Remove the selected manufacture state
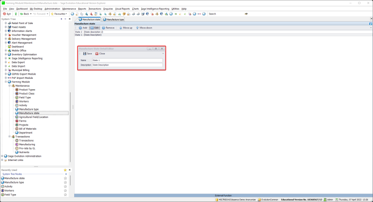Viewport: 373px width, 202px height. point(108,28)
